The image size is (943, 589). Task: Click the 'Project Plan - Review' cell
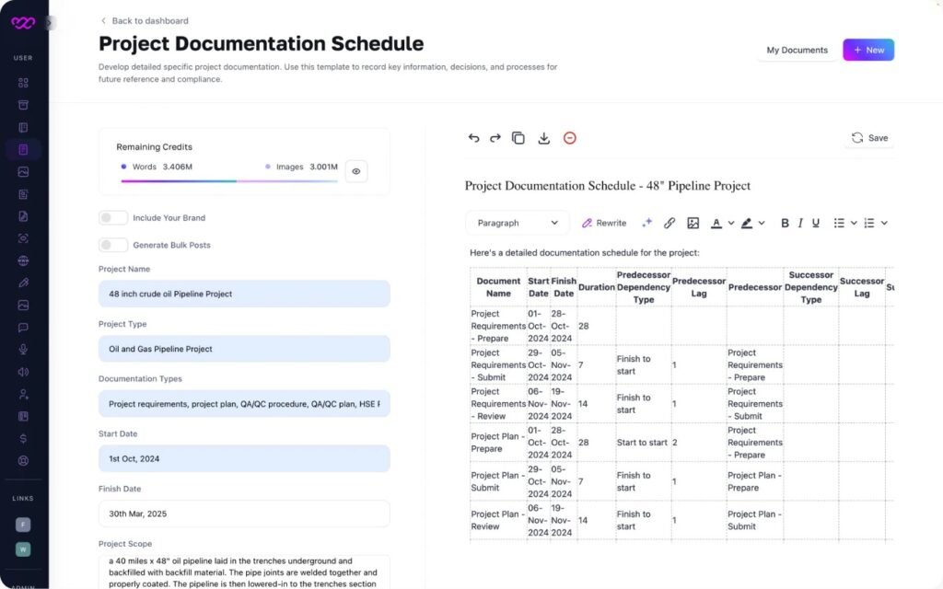click(498, 521)
